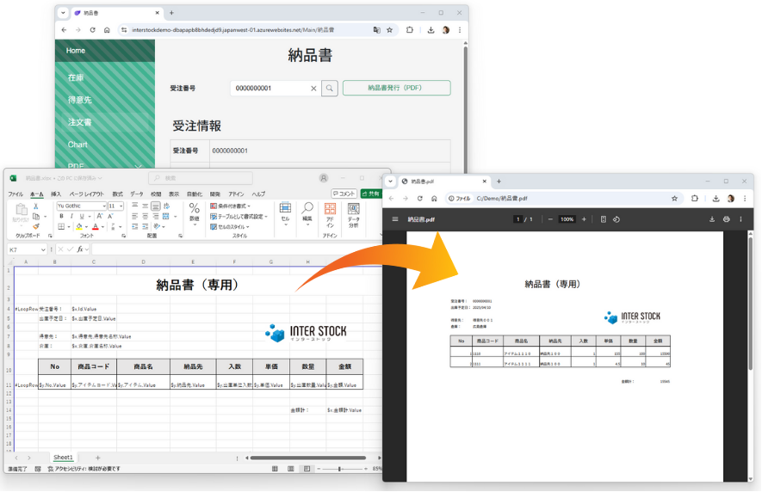The height and width of the screenshot is (492, 762).
Task: Zoom in the PDF with the plus icon
Action: pos(584,219)
